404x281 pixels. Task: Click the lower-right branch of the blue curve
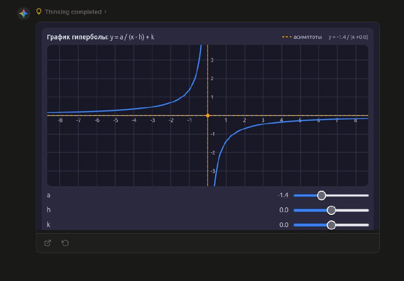coord(263,124)
